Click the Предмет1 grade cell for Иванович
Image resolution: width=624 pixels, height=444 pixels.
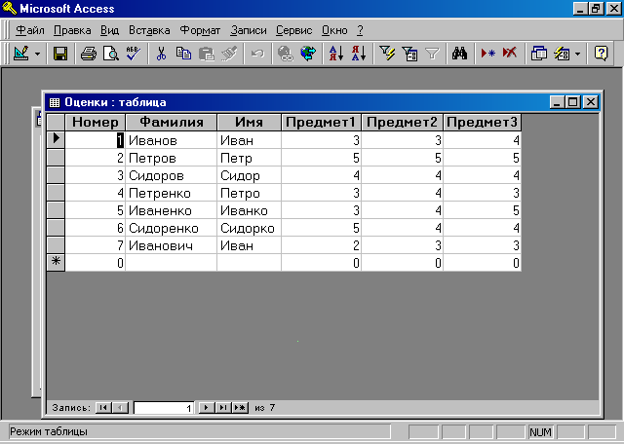click(321, 245)
